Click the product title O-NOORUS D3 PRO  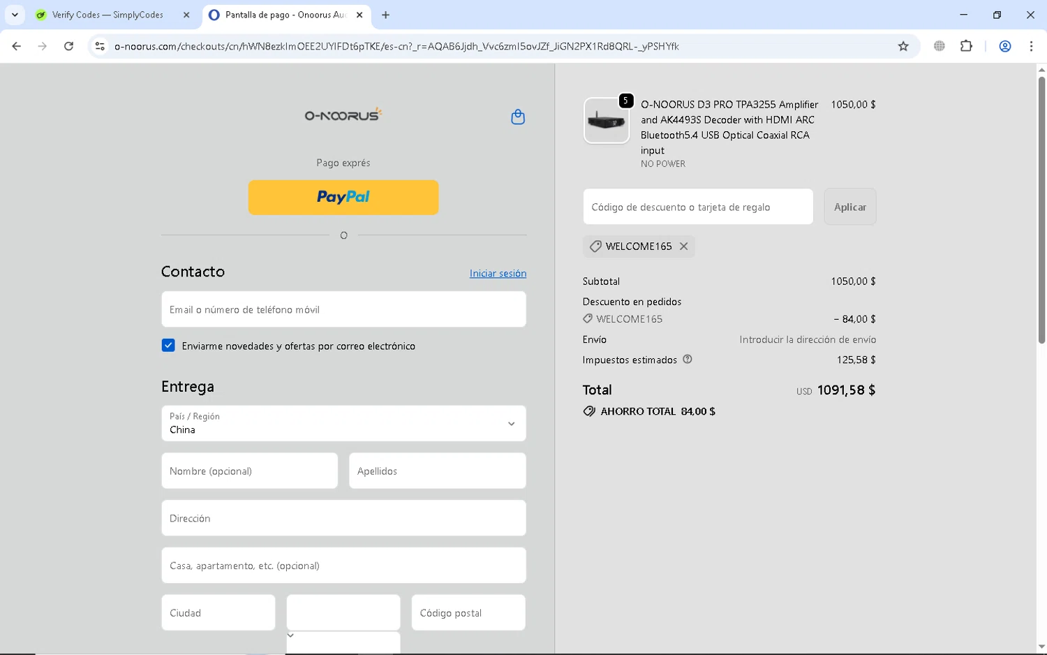coord(729,127)
